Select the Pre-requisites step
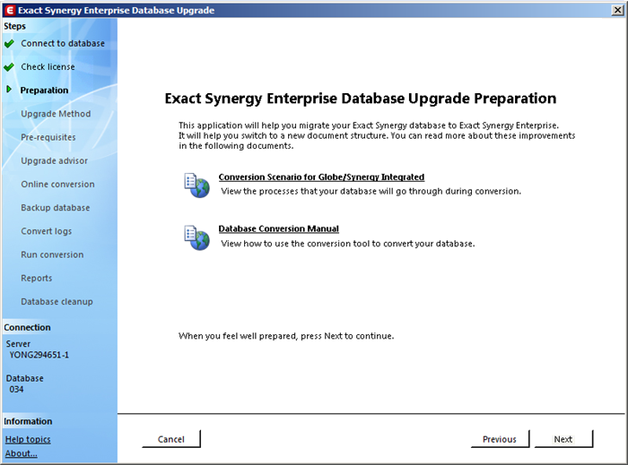Image resolution: width=628 pixels, height=465 pixels. (48, 137)
